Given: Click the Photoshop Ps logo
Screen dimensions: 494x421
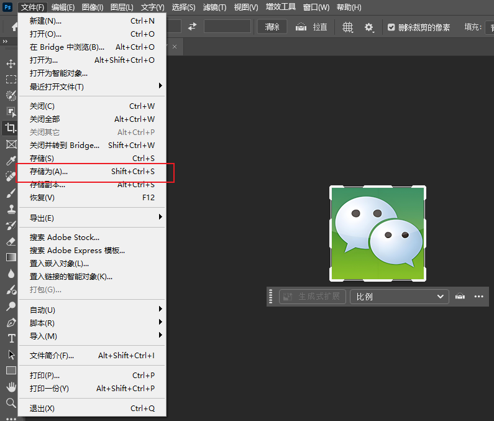Looking at the screenshot, I should coord(7,7).
